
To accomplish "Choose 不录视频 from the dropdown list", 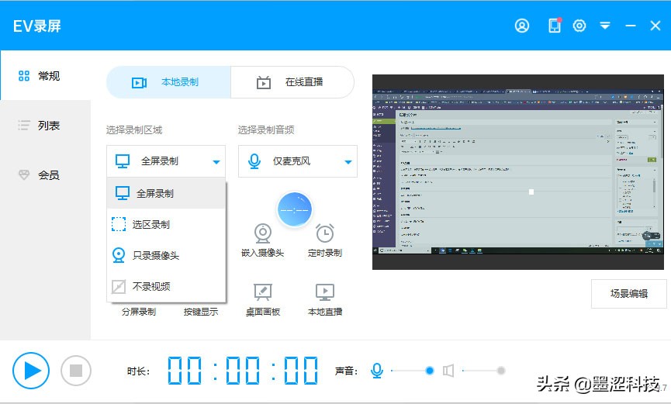I will point(166,286).
